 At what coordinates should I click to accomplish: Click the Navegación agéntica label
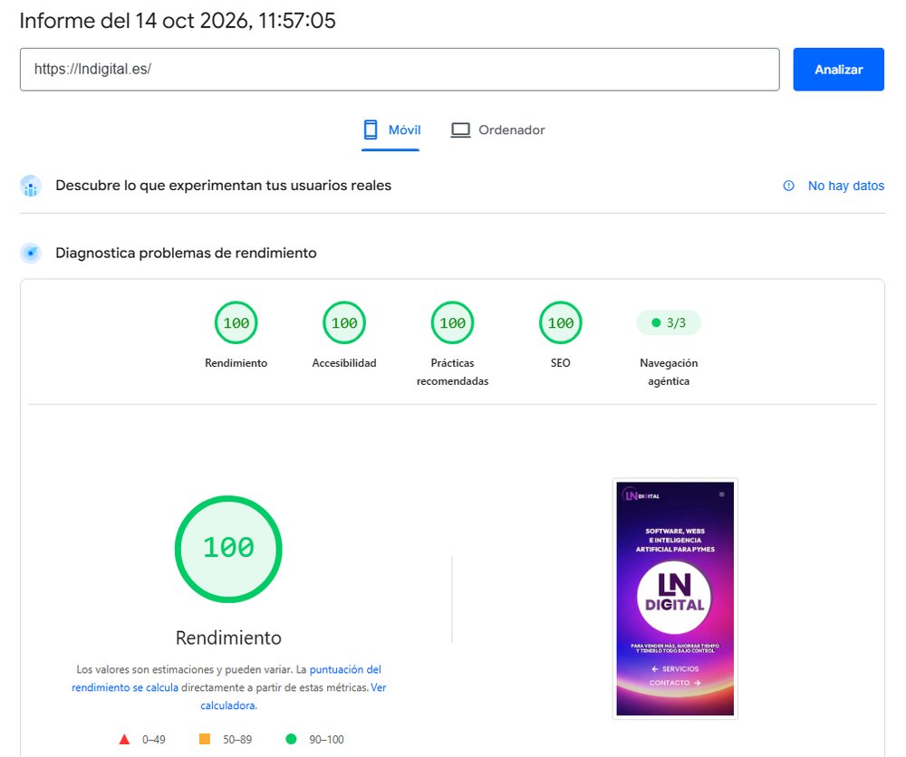(669, 372)
